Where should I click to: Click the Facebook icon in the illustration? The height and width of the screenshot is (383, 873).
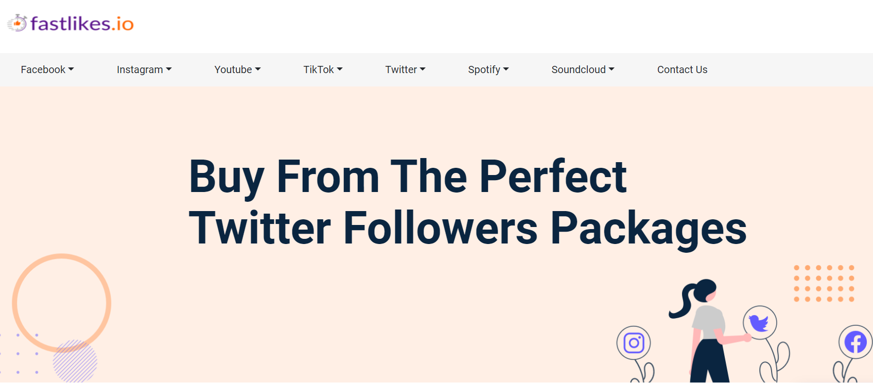pos(854,341)
